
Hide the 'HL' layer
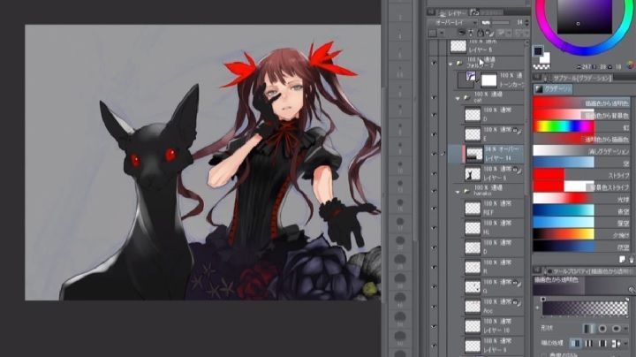click(x=434, y=228)
